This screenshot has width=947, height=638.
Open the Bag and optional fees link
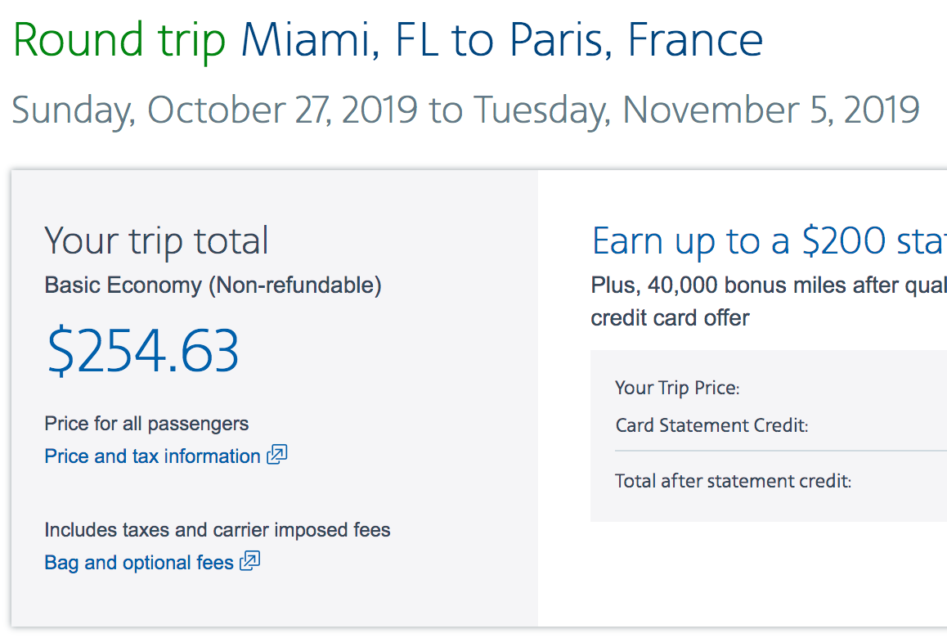click(139, 563)
